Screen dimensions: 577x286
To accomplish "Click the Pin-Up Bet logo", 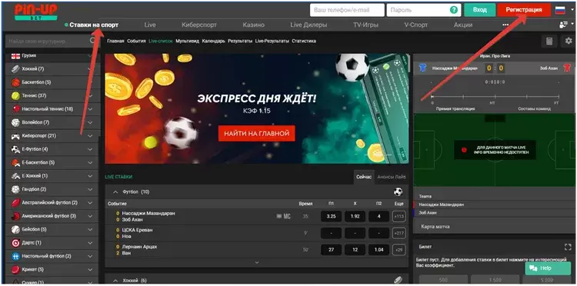I will (x=36, y=12).
